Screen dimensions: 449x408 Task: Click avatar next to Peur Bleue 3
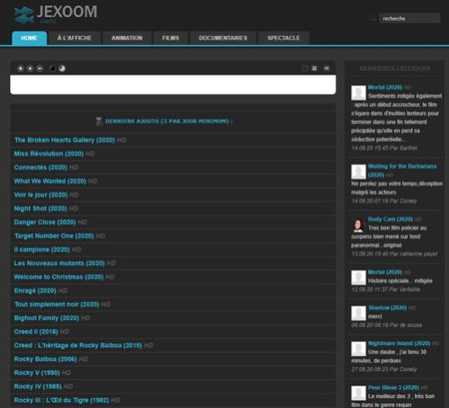(x=358, y=393)
